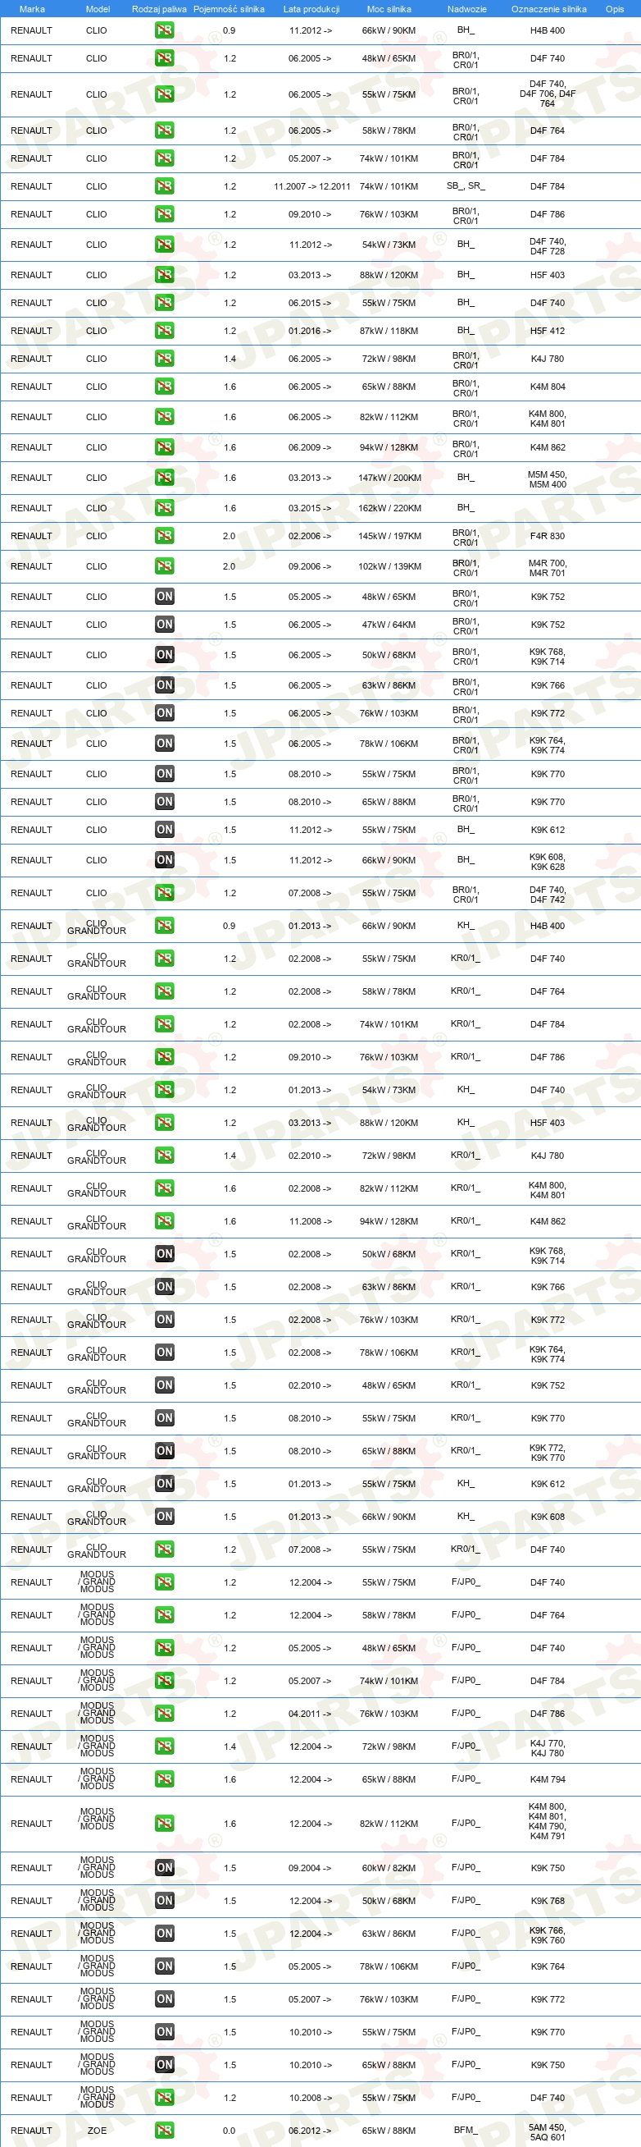
Task: Click the Model column header
Action: coord(98,9)
